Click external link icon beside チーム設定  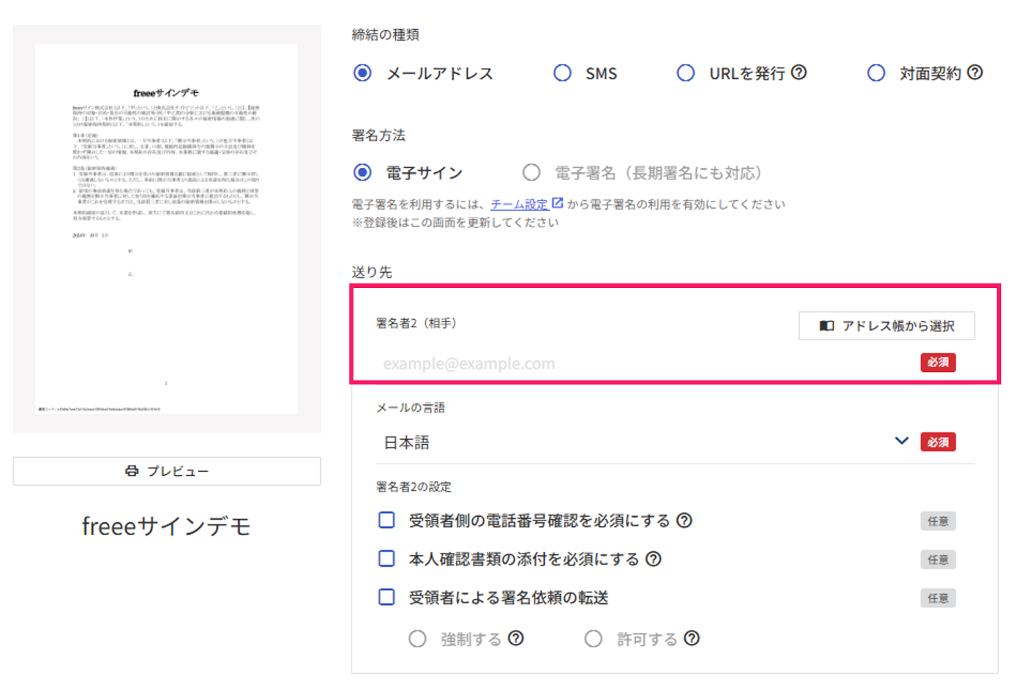coord(557,203)
